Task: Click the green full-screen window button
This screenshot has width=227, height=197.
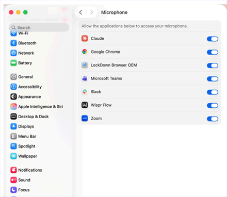Action: [25, 12]
